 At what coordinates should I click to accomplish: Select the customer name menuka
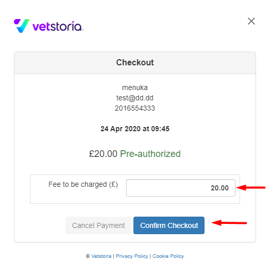click(x=135, y=87)
